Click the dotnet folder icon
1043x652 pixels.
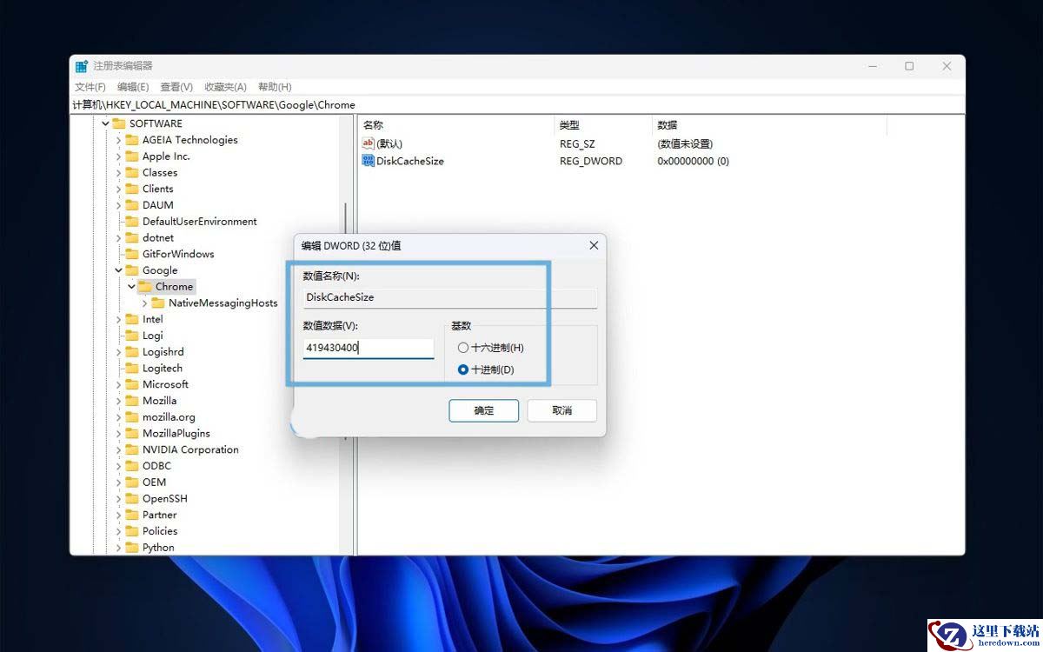pos(132,237)
